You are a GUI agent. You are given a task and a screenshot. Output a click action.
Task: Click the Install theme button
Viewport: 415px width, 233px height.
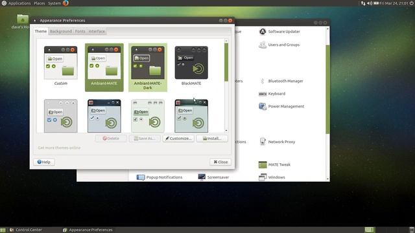(212, 139)
